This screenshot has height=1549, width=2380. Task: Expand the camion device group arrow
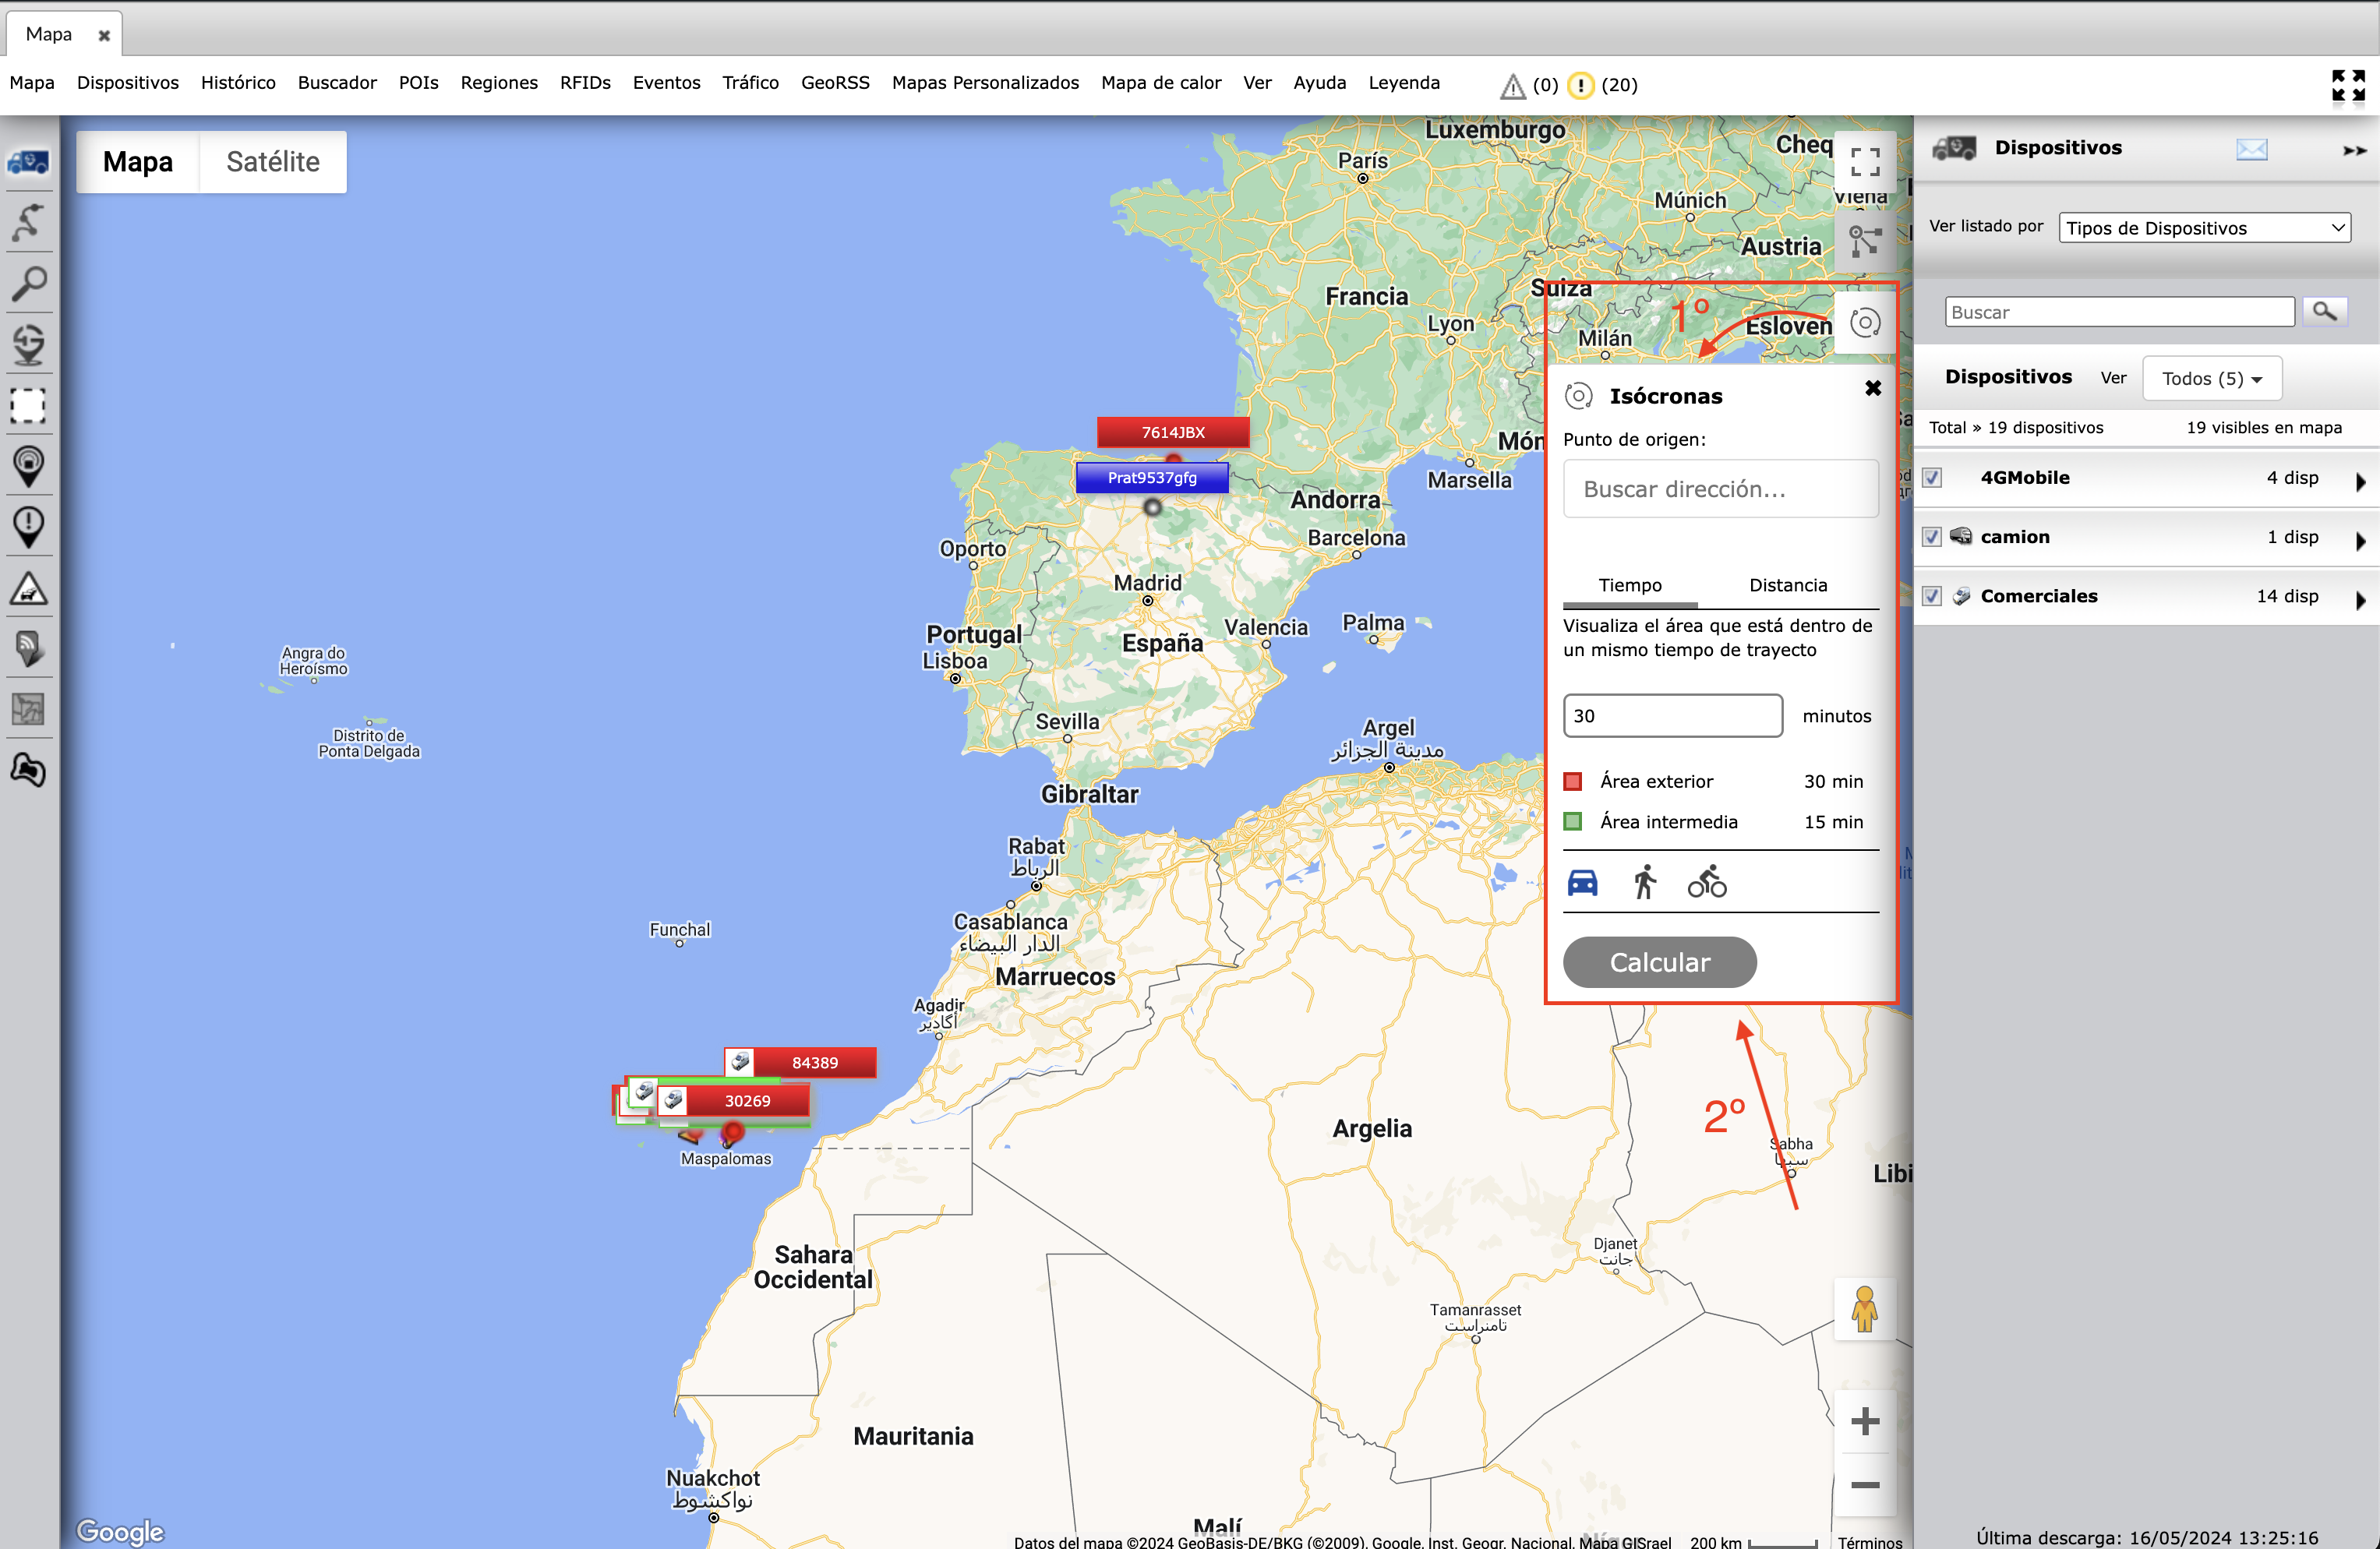(2360, 541)
